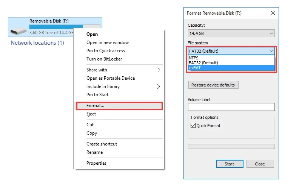Click the Start button
This screenshot has height=188, width=302.
coord(230,164)
